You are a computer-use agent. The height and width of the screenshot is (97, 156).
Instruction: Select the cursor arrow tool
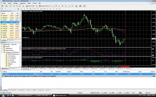tap(2, 9)
